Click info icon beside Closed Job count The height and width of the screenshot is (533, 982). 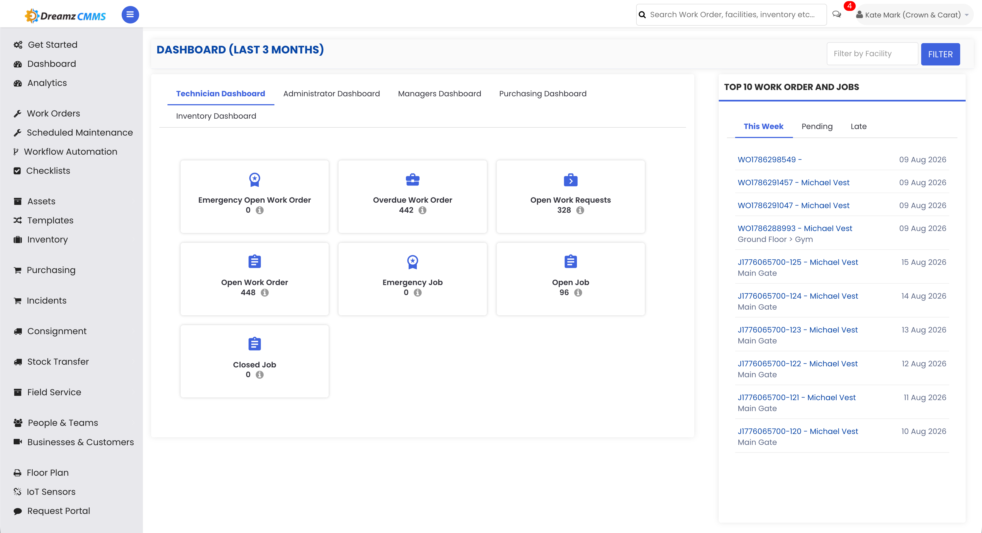point(260,375)
